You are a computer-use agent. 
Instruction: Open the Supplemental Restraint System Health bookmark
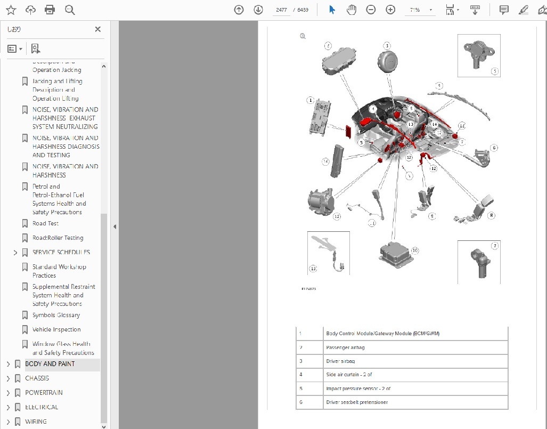[63, 295]
